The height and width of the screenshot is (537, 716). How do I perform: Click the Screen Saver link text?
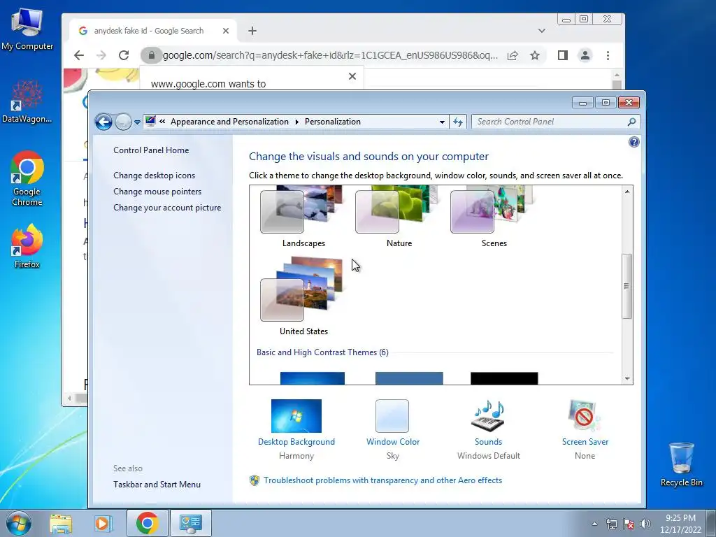pyautogui.click(x=585, y=442)
